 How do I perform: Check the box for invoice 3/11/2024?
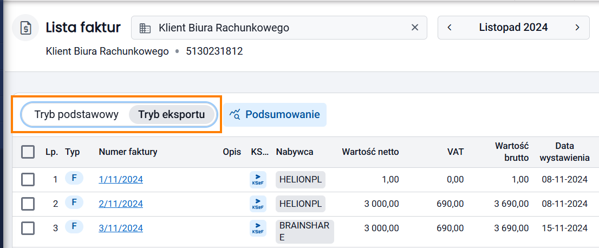click(x=28, y=229)
